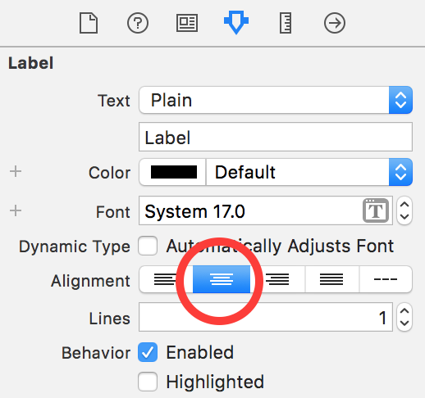This screenshot has width=425, height=398.
Task: Set alignment to right
Action: coord(277,279)
